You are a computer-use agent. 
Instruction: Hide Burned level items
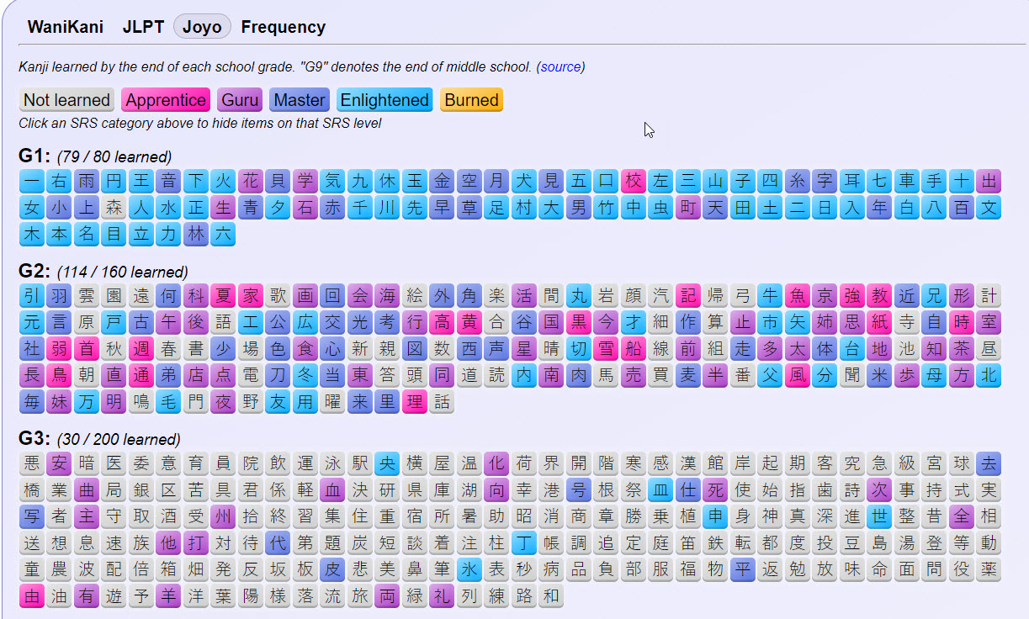tap(471, 100)
